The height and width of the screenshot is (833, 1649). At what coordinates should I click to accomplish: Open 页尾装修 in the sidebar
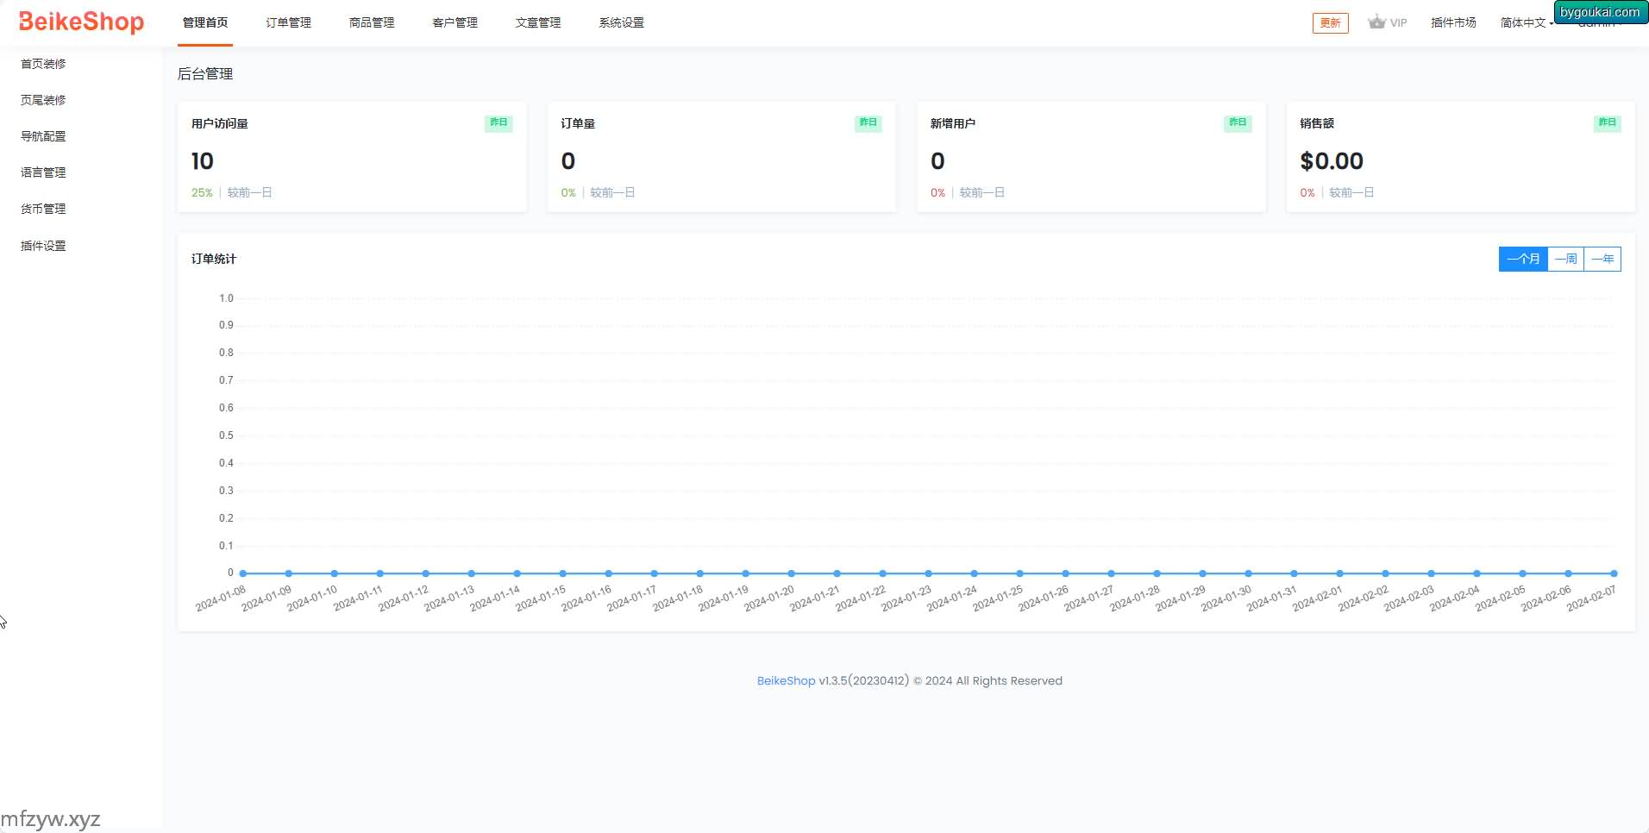click(x=43, y=100)
